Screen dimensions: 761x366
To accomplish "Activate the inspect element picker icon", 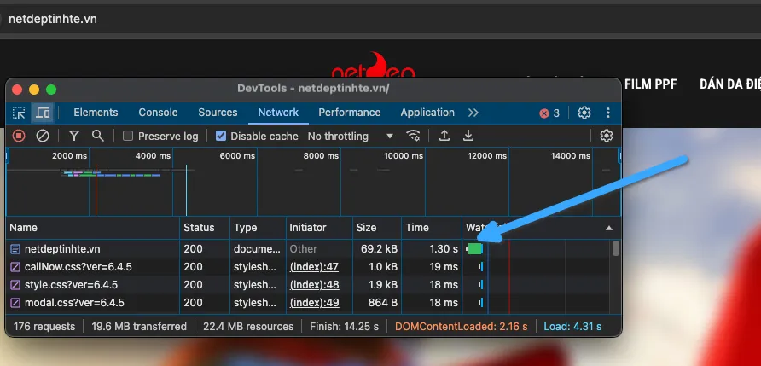I will (19, 113).
